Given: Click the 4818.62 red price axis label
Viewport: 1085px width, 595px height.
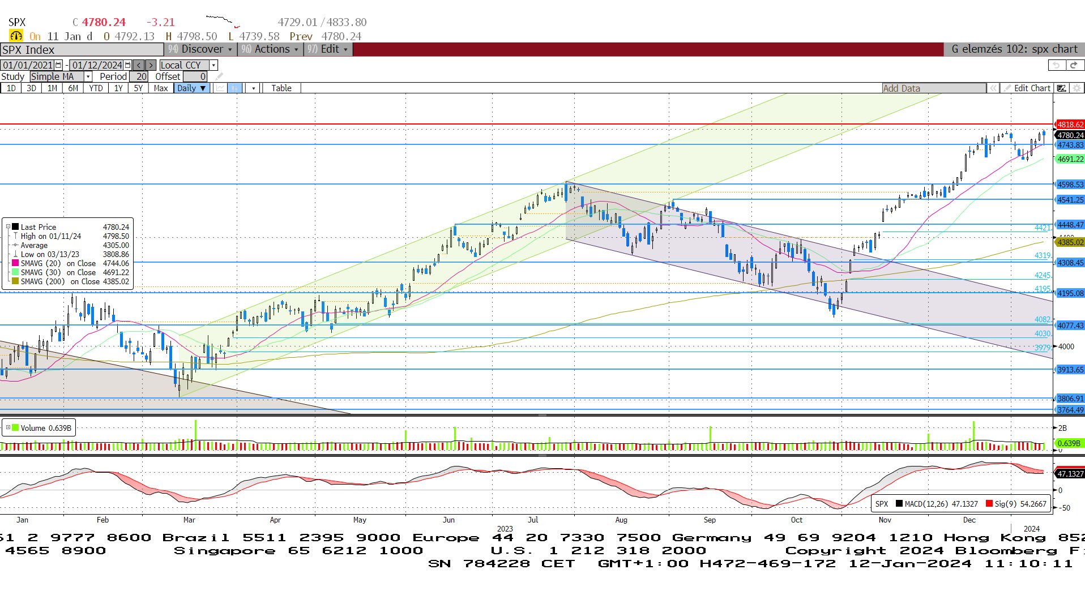Looking at the screenshot, I should click(x=1070, y=125).
